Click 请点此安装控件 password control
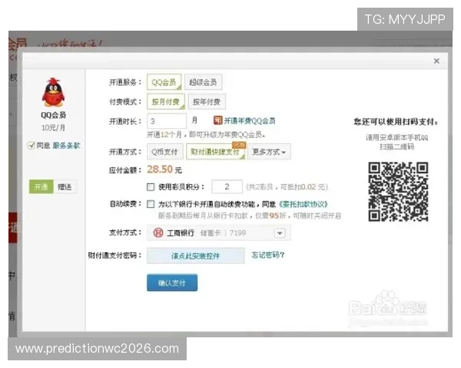 [195, 255]
